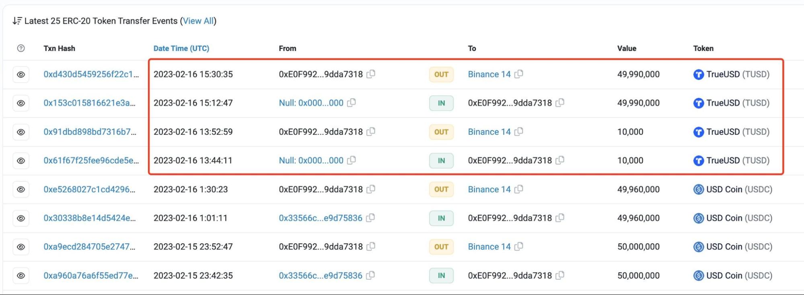804x295 pixels.
Task: Click the sort icon beside Latest 25 ERC-20
Action: pyautogui.click(x=17, y=21)
